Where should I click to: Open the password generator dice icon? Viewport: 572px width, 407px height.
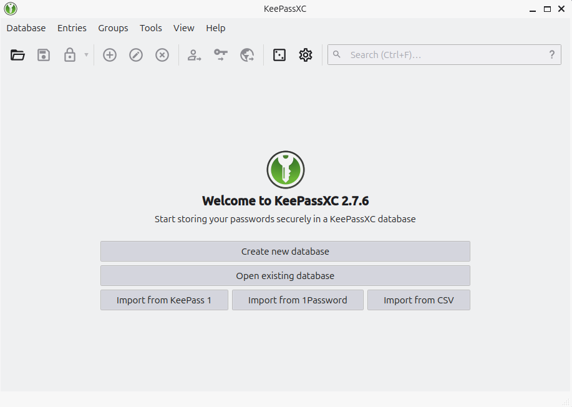pos(279,55)
